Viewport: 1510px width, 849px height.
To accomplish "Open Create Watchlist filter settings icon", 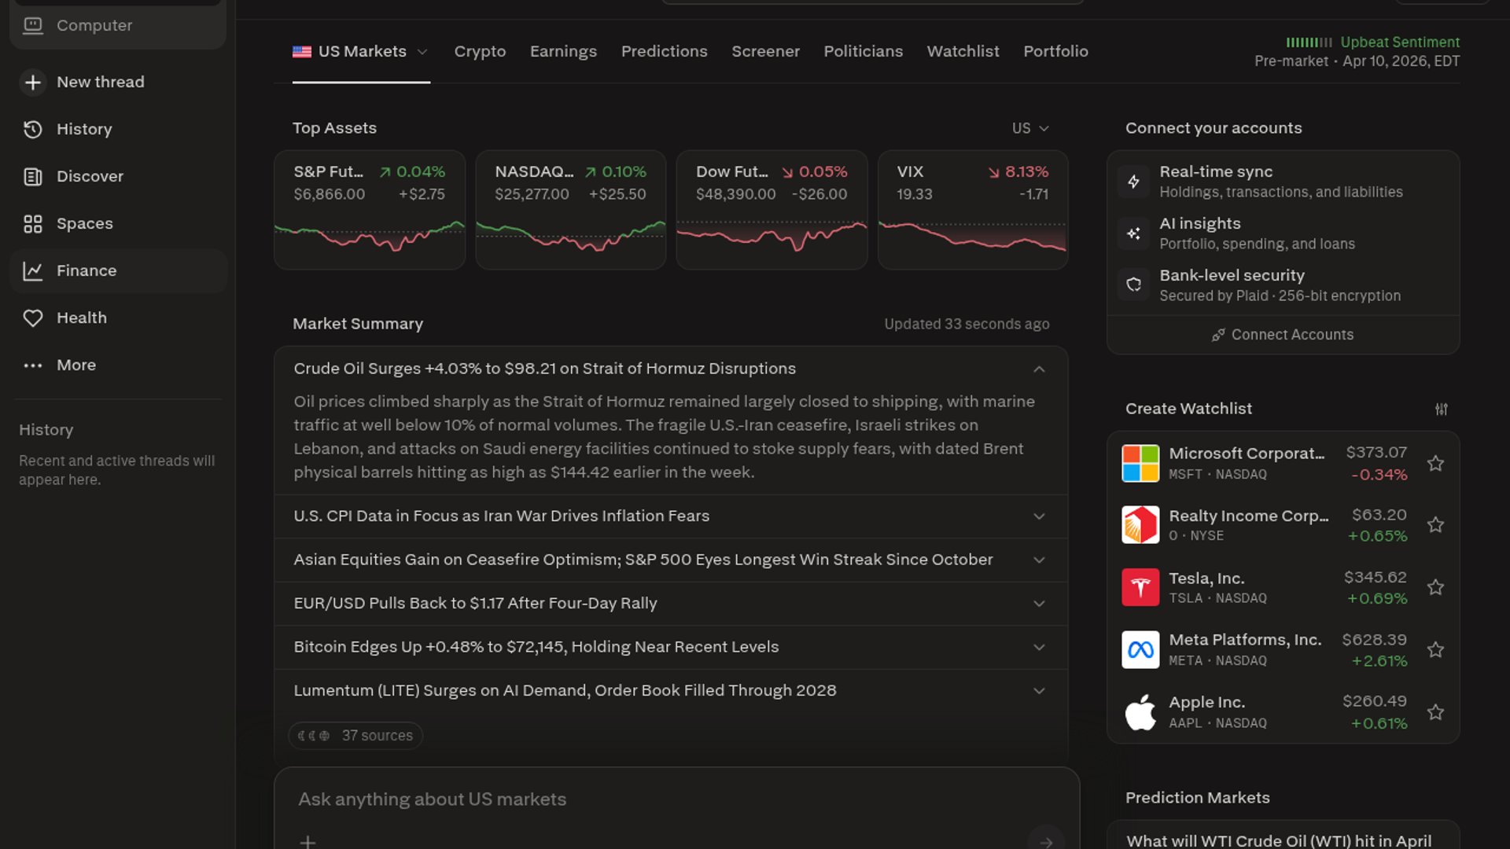I will click(x=1441, y=410).
